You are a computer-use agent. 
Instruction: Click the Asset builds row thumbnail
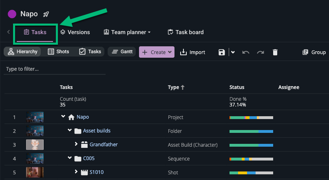click(35, 131)
